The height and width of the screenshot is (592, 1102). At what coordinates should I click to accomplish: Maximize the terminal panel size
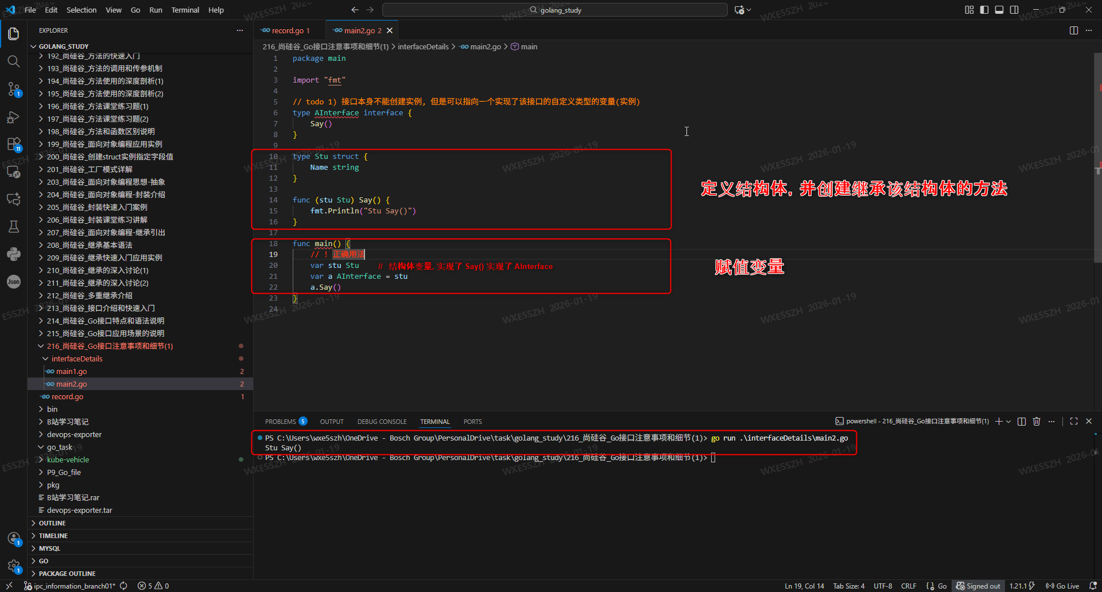coord(1074,422)
